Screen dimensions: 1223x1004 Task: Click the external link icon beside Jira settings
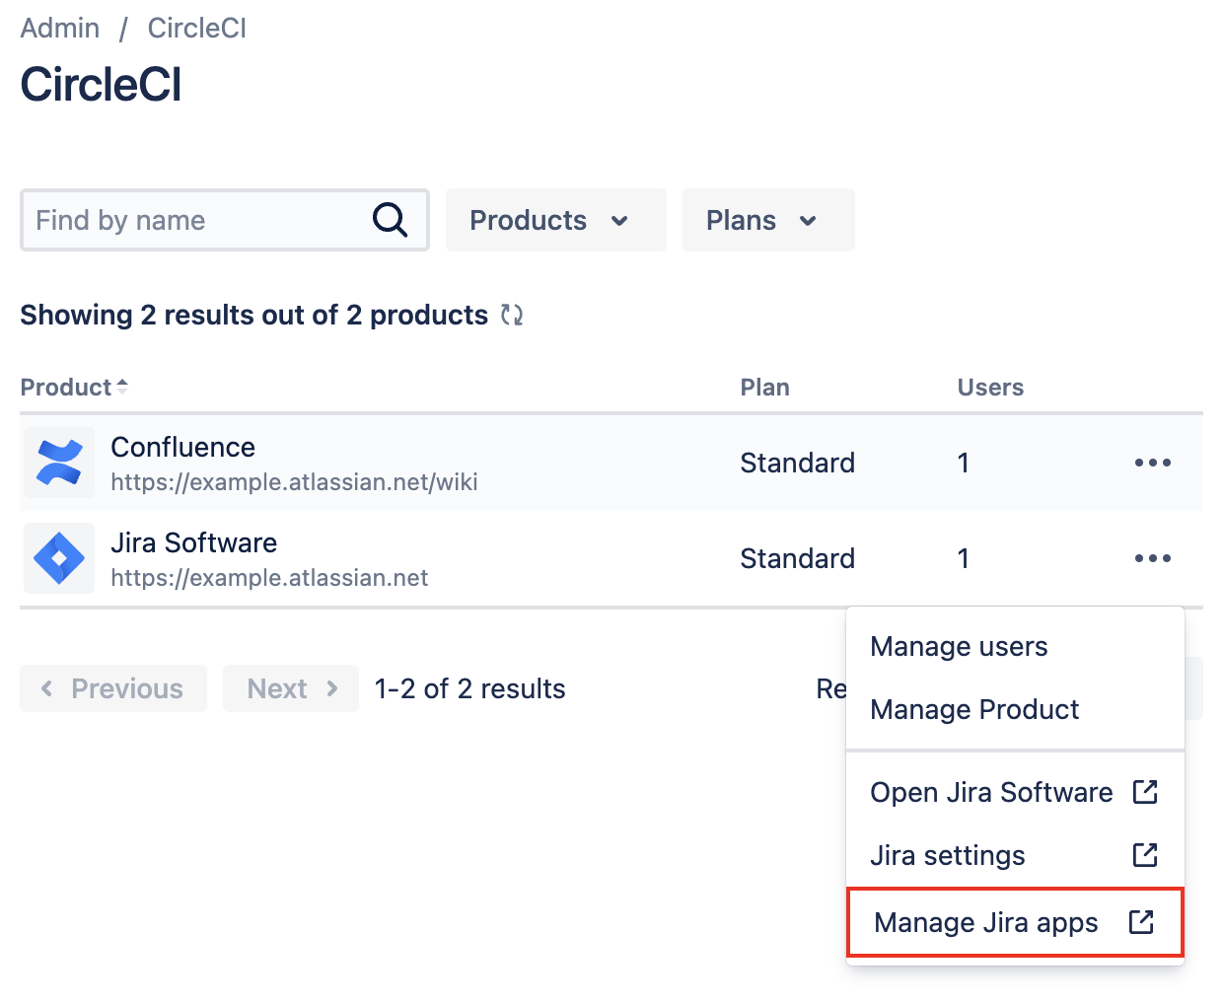(1145, 855)
